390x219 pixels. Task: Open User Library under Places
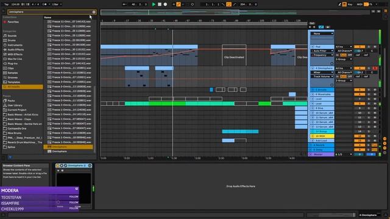pos(15,105)
